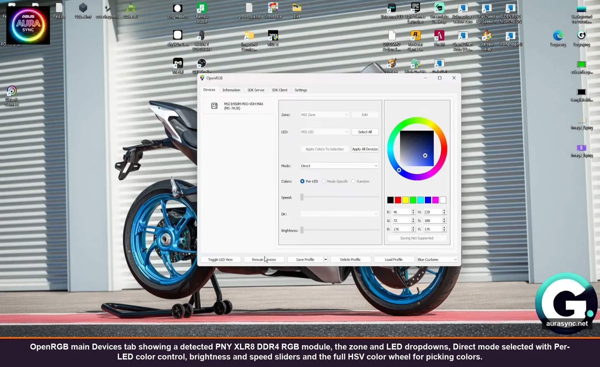Select the Per-LED colors radio button
Screen dimensions: 600x367
302,181
